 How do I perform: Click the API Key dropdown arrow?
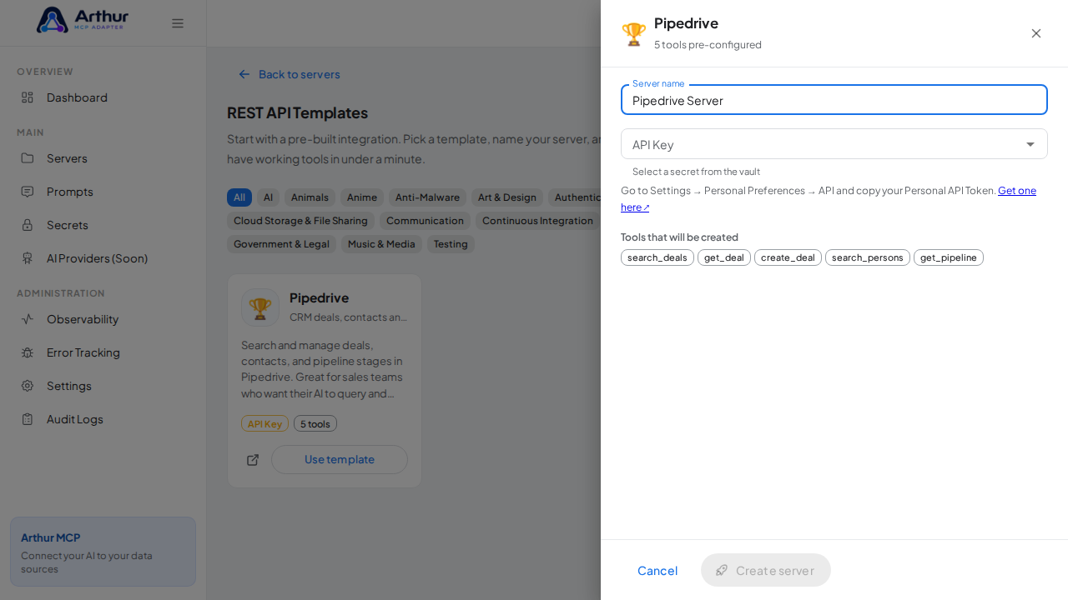coord(1030,144)
